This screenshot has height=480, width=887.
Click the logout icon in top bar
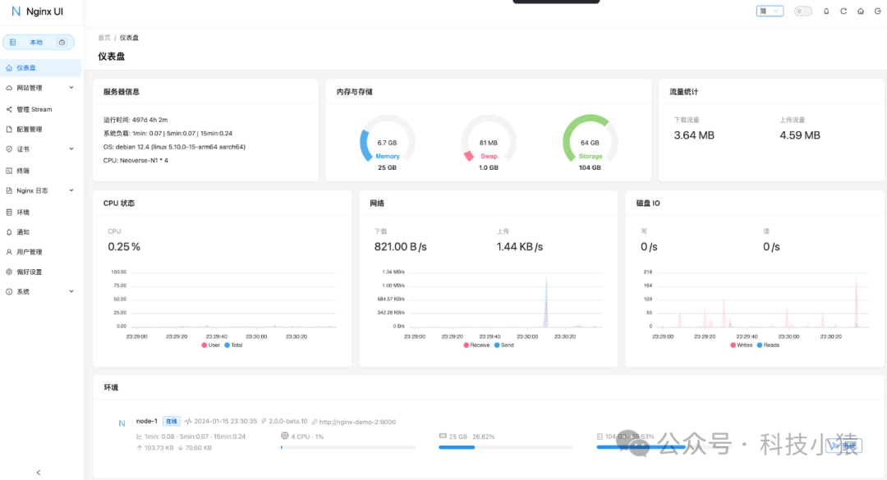click(x=876, y=11)
